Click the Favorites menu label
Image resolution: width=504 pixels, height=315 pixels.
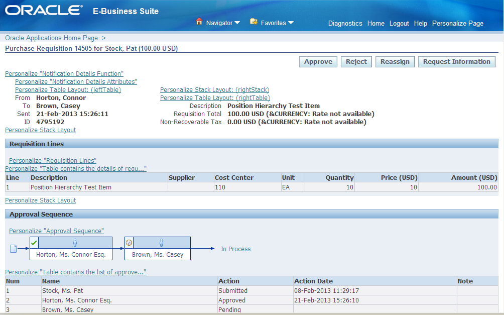click(x=273, y=23)
